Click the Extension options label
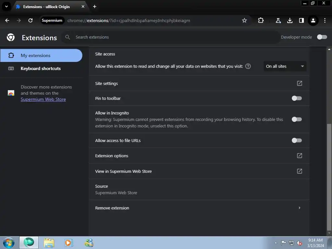Screen dimensions: 332x249 [x=112, y=156]
